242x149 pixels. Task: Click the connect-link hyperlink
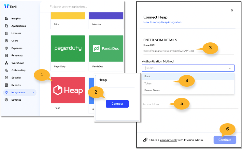pos(168,140)
